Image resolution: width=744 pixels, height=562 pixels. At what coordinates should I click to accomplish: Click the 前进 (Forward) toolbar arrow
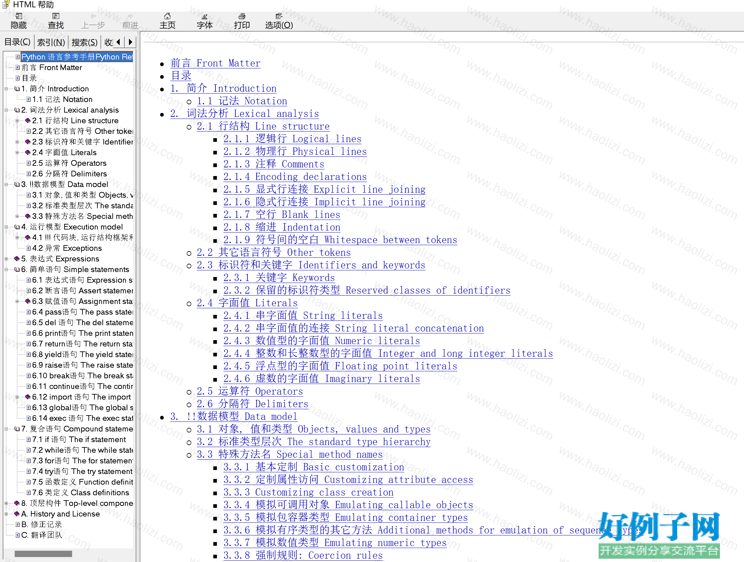(x=130, y=16)
